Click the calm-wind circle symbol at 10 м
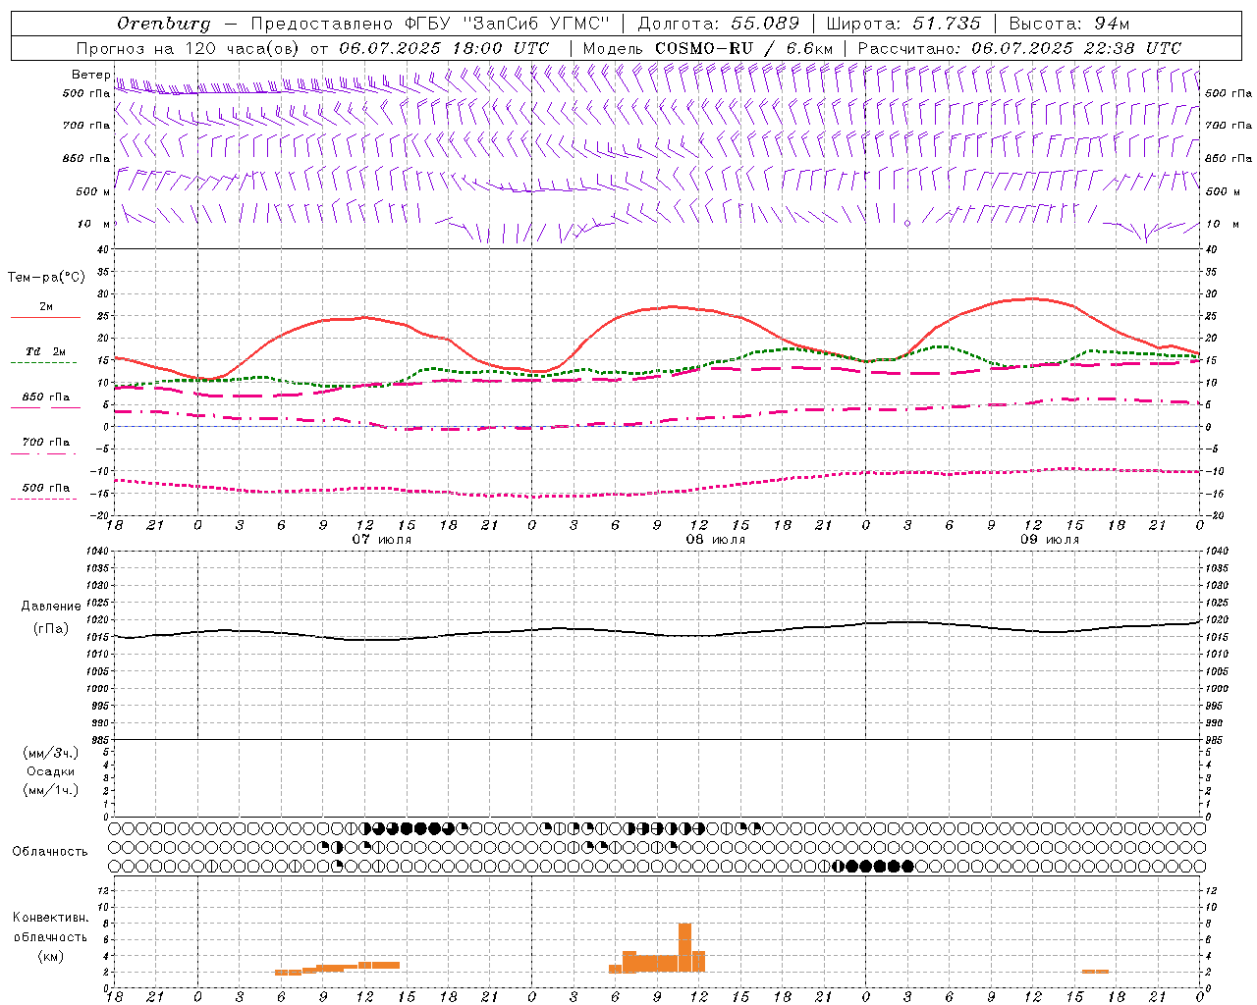The width and height of the screenshot is (1257, 1005). [x=907, y=224]
